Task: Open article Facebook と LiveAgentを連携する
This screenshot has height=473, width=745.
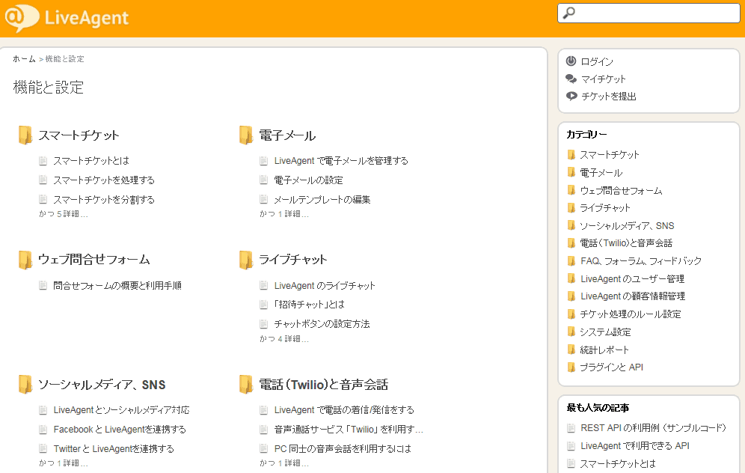Action: 120,430
